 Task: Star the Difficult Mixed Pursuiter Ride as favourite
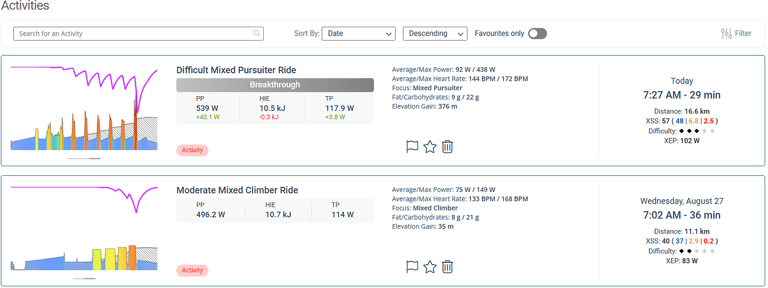430,147
